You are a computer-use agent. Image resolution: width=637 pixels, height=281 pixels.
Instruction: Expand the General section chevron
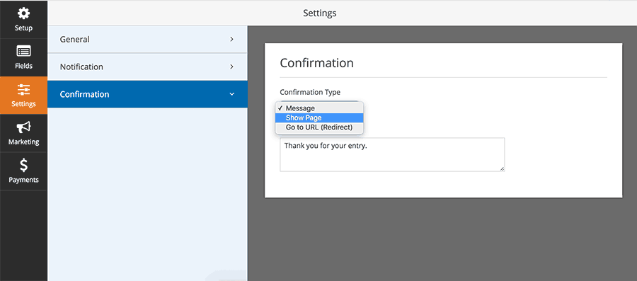231,40
